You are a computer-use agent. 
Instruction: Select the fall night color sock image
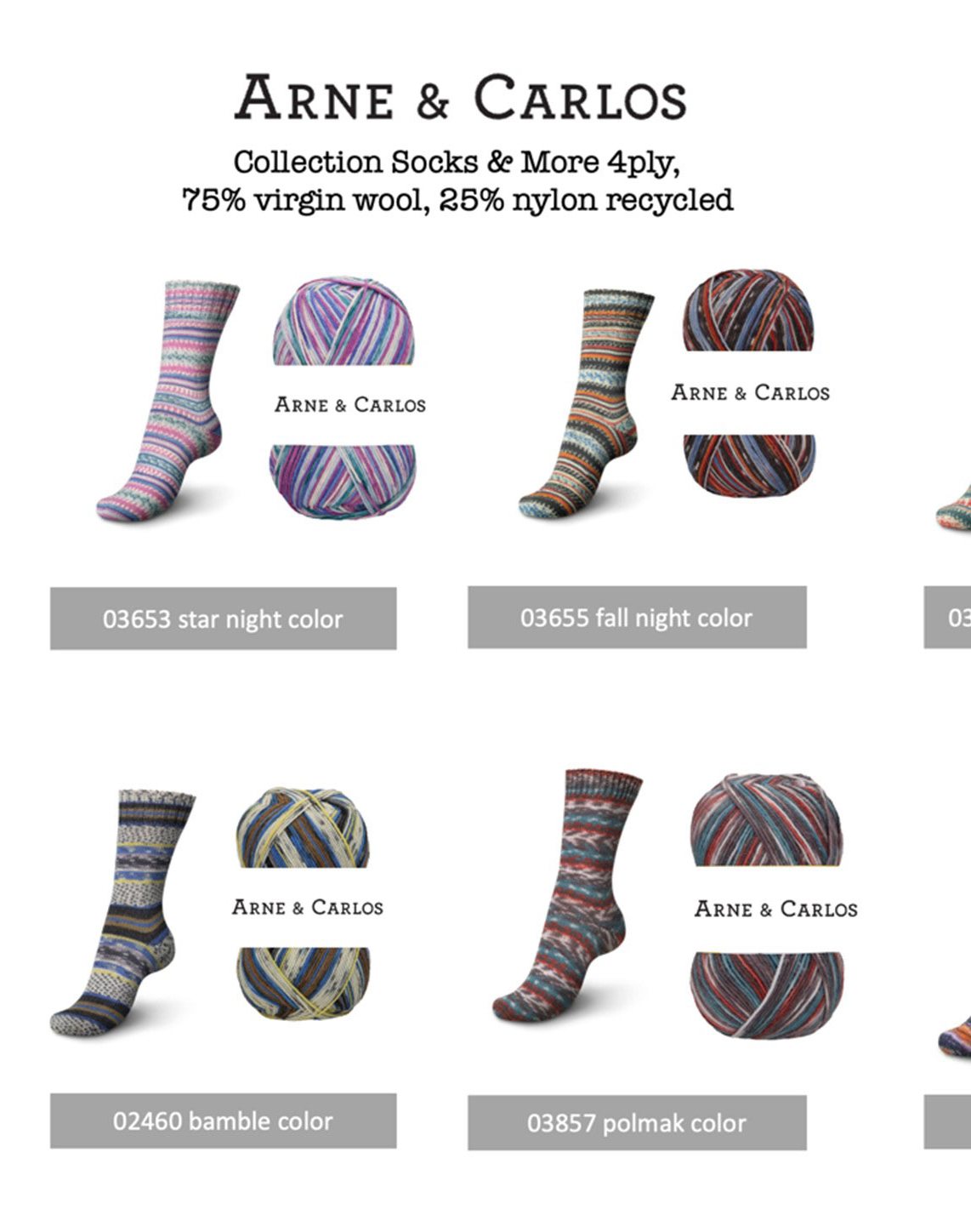click(586, 403)
